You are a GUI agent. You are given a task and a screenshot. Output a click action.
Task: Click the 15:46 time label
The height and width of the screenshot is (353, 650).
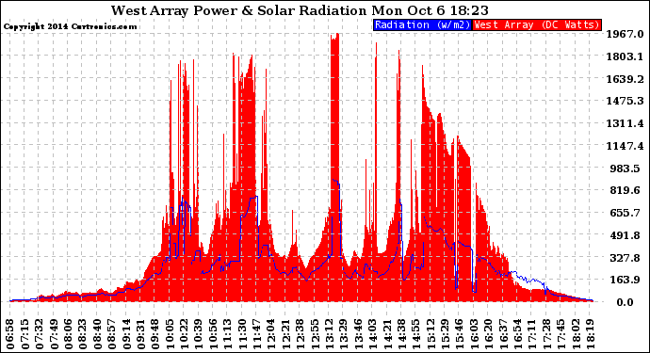point(459,334)
